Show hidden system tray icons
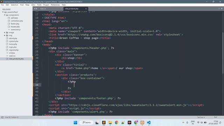The height and width of the screenshot is (126, 224). [183, 122]
